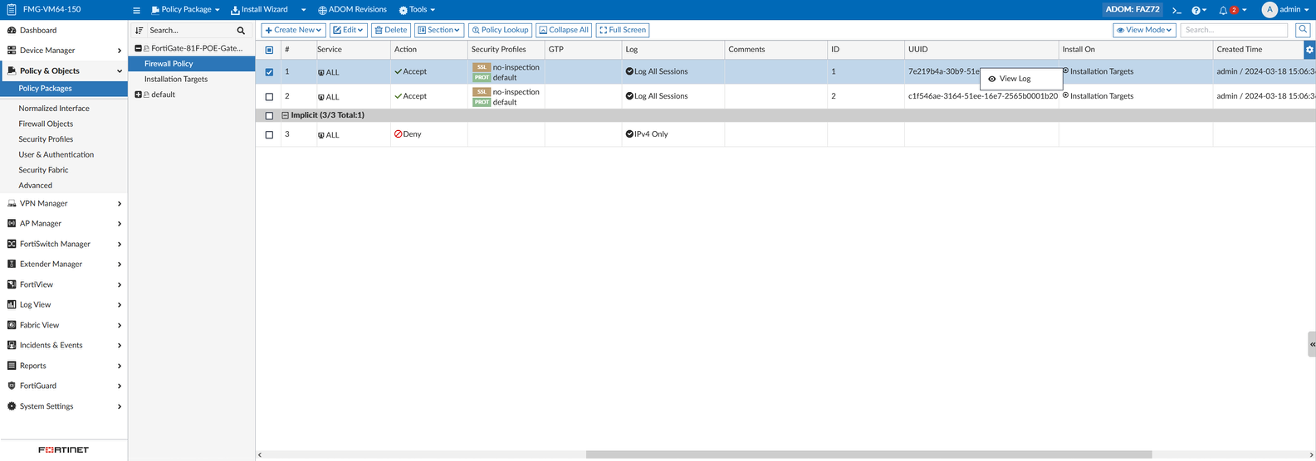Select Firewall Policy tree item
Viewport: 1316px width, 461px height.
(192, 63)
